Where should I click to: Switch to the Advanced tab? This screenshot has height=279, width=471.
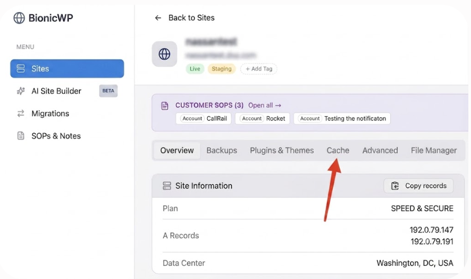[x=380, y=150]
